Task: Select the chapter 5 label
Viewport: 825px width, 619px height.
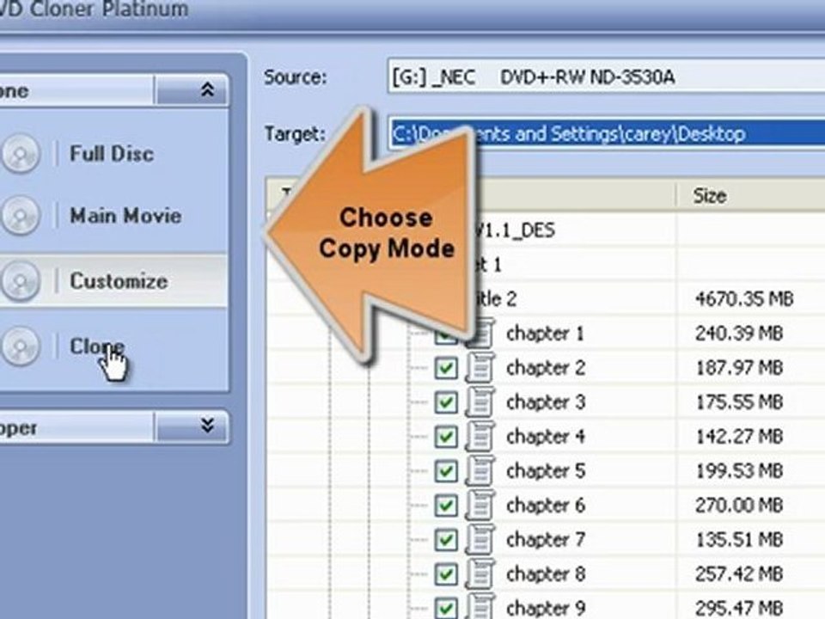Action: [x=545, y=471]
